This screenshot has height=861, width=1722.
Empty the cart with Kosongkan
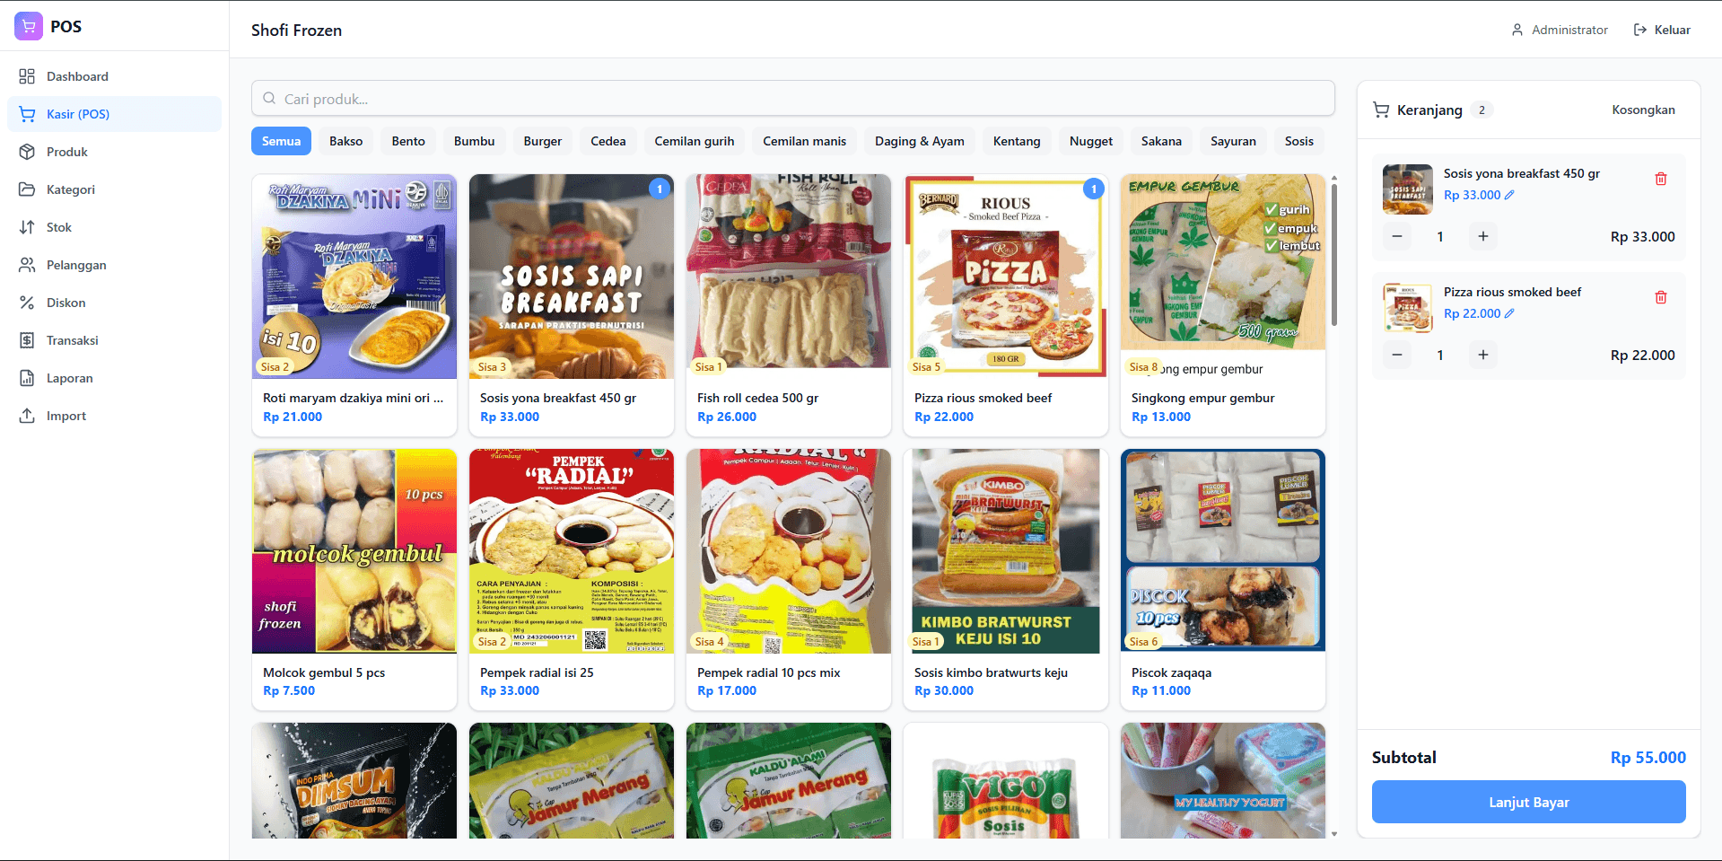[1643, 110]
